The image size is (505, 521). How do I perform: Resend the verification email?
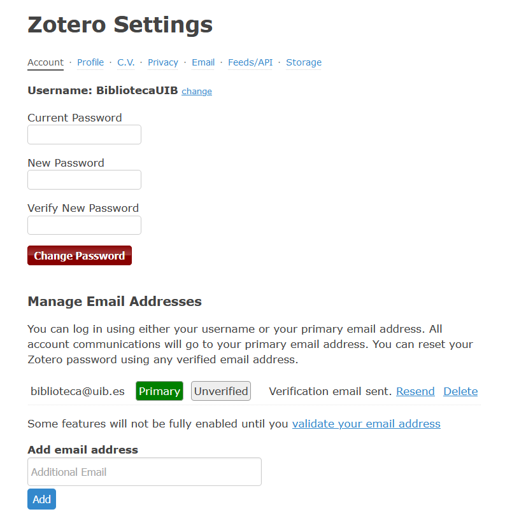tap(415, 391)
